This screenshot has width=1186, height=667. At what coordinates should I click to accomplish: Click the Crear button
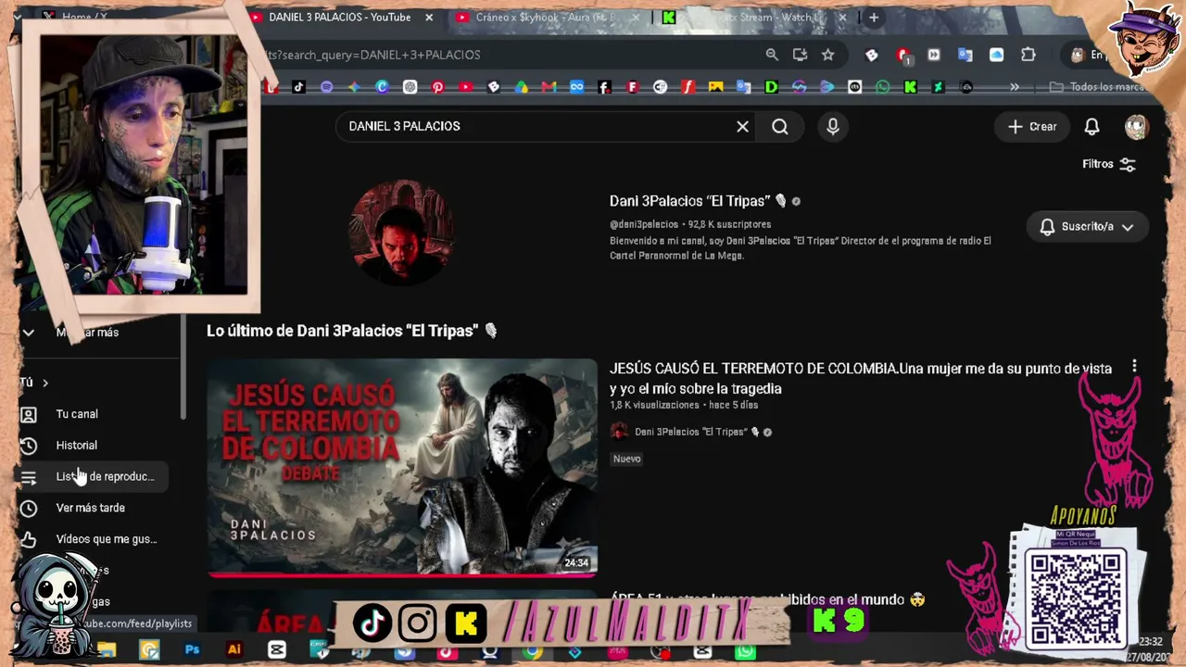1032,126
